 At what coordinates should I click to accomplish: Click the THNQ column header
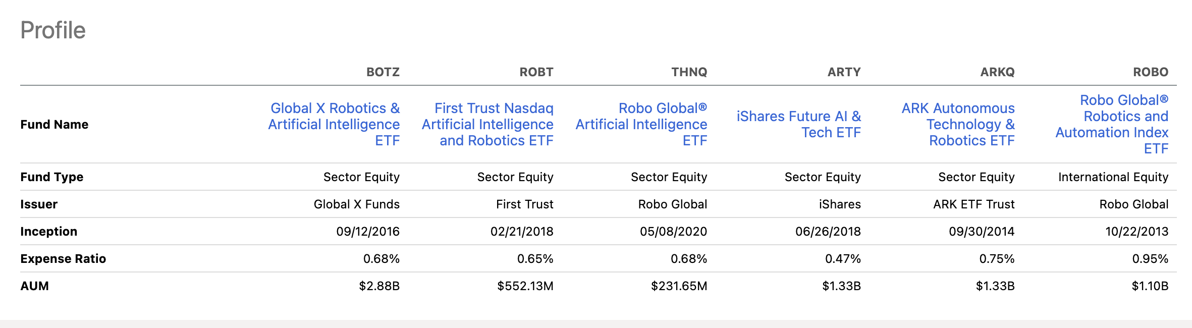click(x=689, y=72)
